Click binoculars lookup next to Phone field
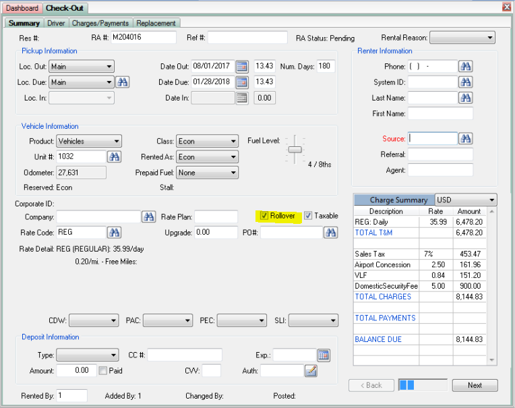The width and height of the screenshot is (515, 408). (466, 66)
